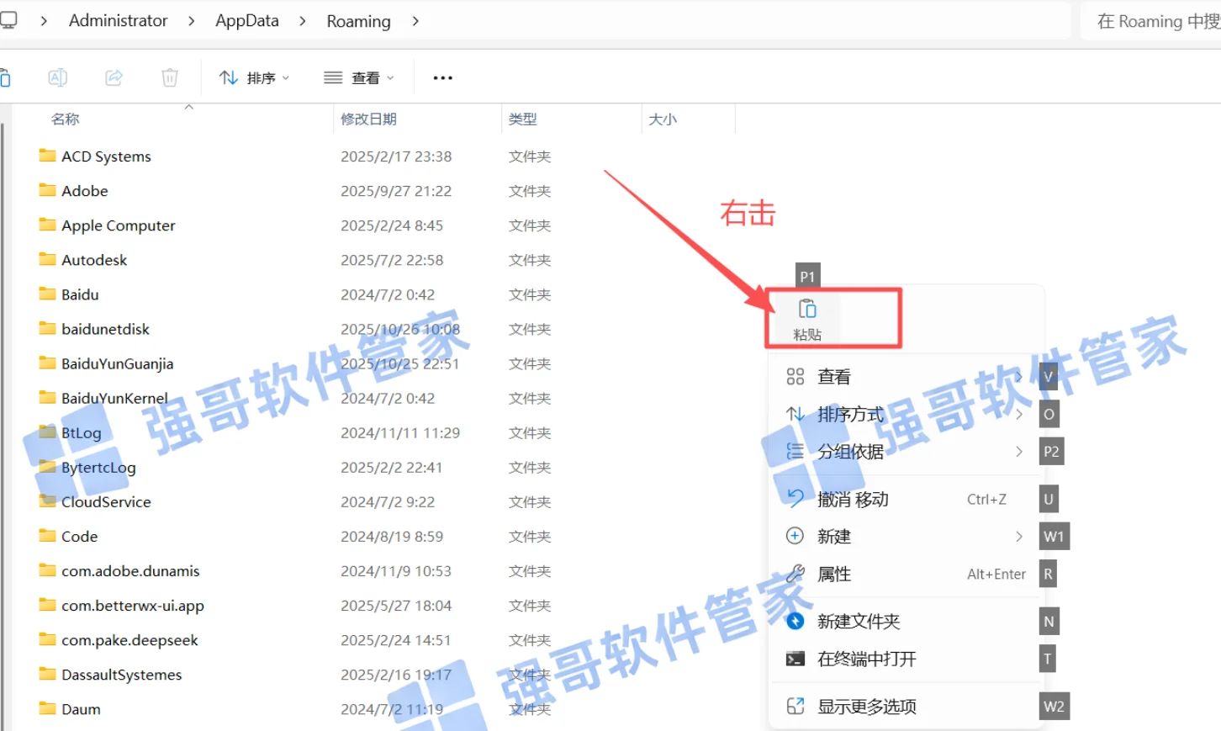Image resolution: width=1221 pixels, height=731 pixels.
Task: Select the Autodesk folder name
Action: click(94, 260)
